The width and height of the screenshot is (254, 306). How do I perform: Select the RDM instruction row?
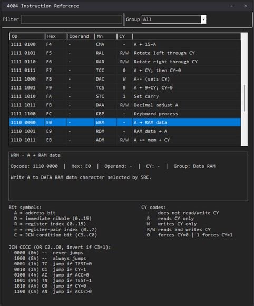(x=125, y=131)
